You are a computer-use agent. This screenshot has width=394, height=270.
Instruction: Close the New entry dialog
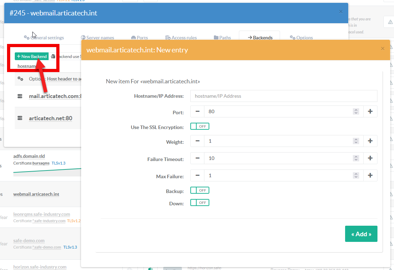pyautogui.click(x=383, y=49)
